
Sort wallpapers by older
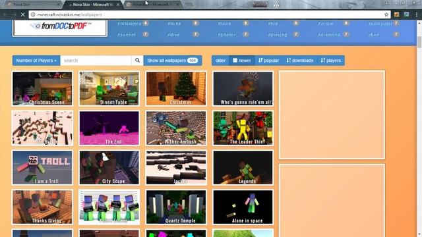(220, 61)
